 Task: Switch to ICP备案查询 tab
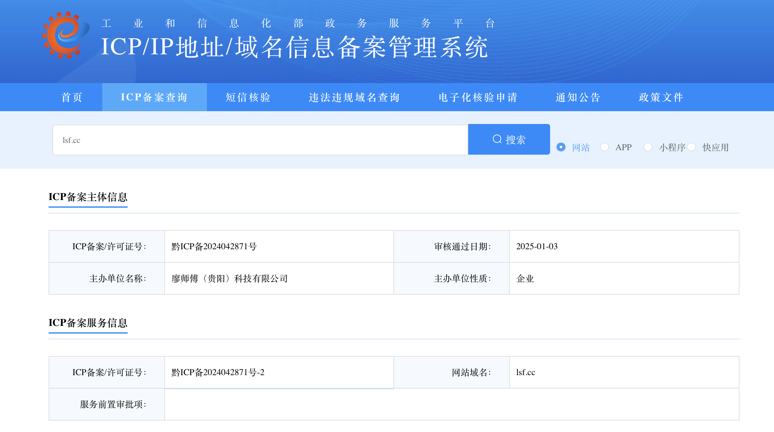click(154, 97)
